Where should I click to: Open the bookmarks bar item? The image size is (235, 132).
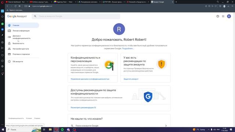15,10
